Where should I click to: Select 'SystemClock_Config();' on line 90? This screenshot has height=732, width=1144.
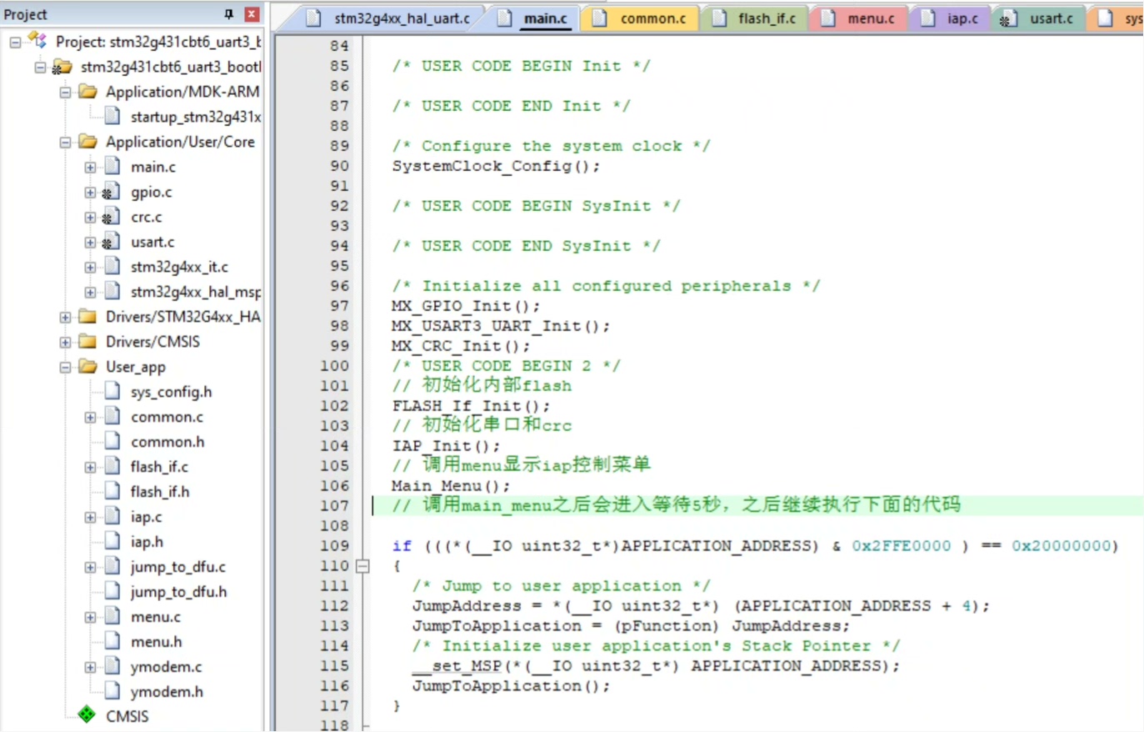(496, 166)
